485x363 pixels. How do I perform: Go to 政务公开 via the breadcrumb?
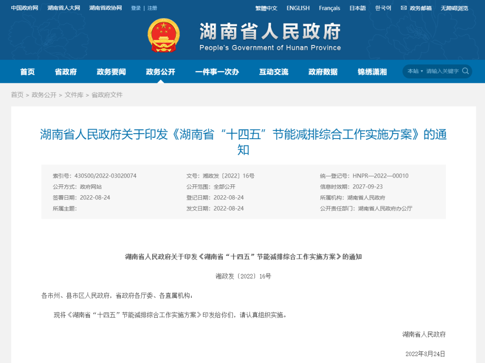point(44,95)
